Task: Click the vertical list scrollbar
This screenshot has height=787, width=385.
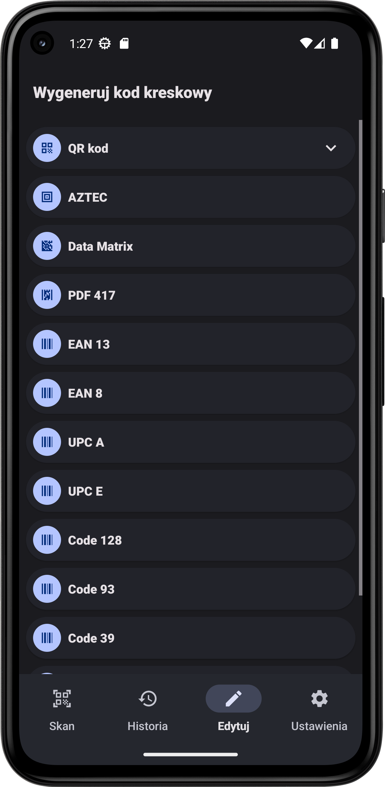Action: pyautogui.click(x=360, y=356)
